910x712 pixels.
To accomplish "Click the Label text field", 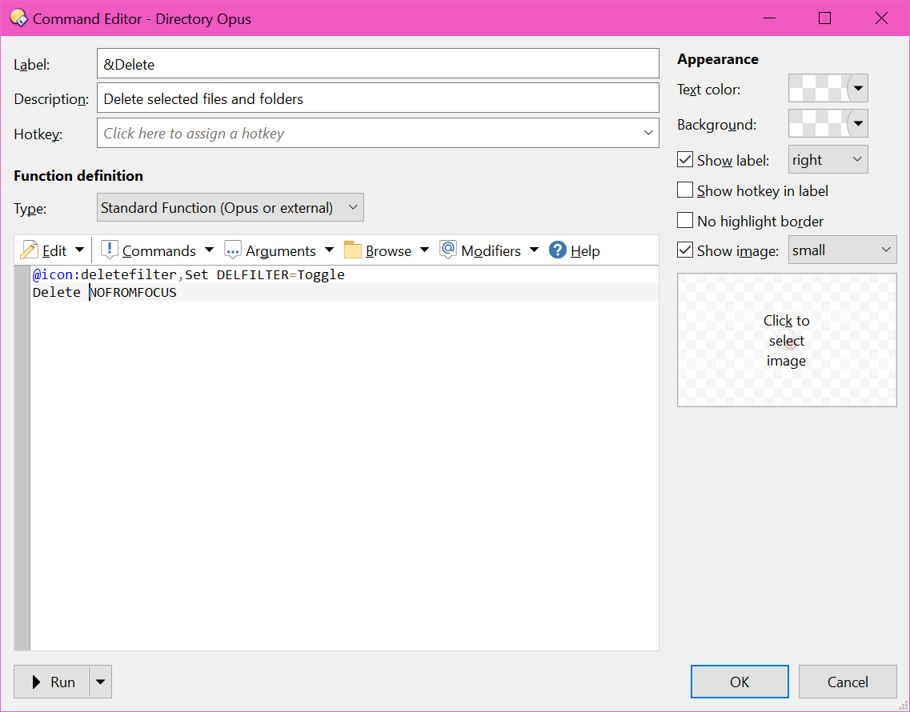I will pyautogui.click(x=378, y=64).
